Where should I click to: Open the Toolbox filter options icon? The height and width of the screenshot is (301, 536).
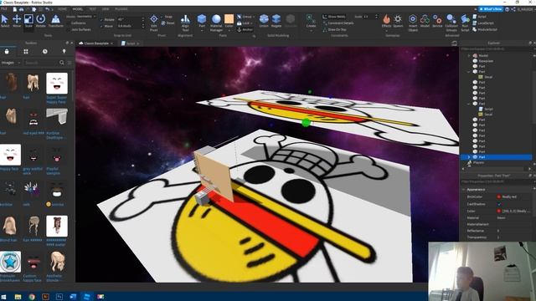point(70,63)
